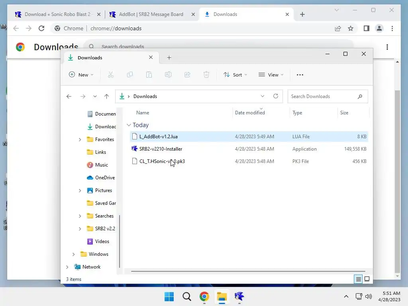Switch to large icons view in status bar
408x306 pixels.
(367, 279)
